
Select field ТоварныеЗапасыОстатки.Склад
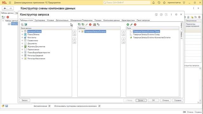pyautogui.click(x=146, y=35)
